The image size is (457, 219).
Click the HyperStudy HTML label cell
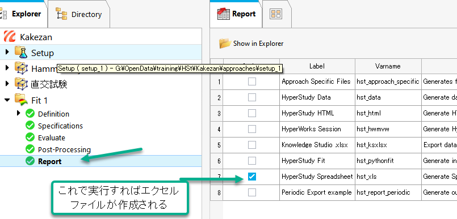pyautogui.click(x=317, y=113)
